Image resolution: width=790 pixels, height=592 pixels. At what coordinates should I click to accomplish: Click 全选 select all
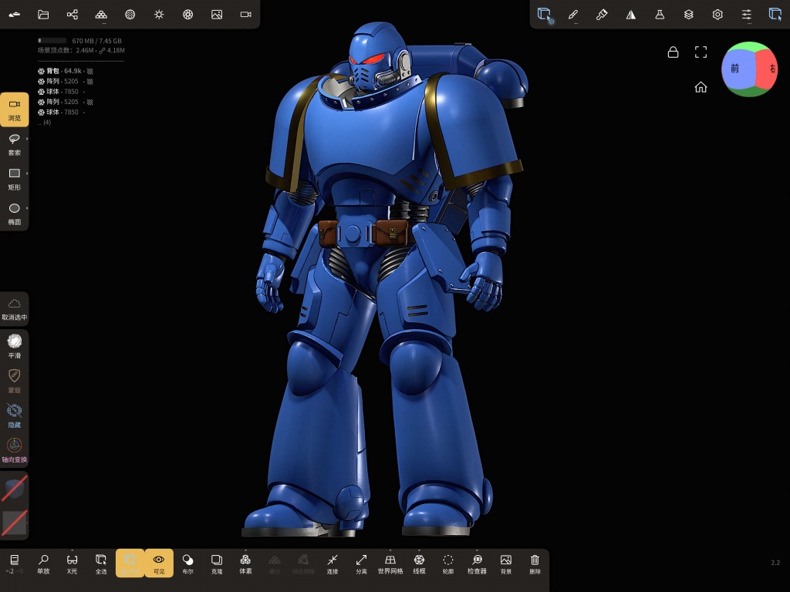101,563
